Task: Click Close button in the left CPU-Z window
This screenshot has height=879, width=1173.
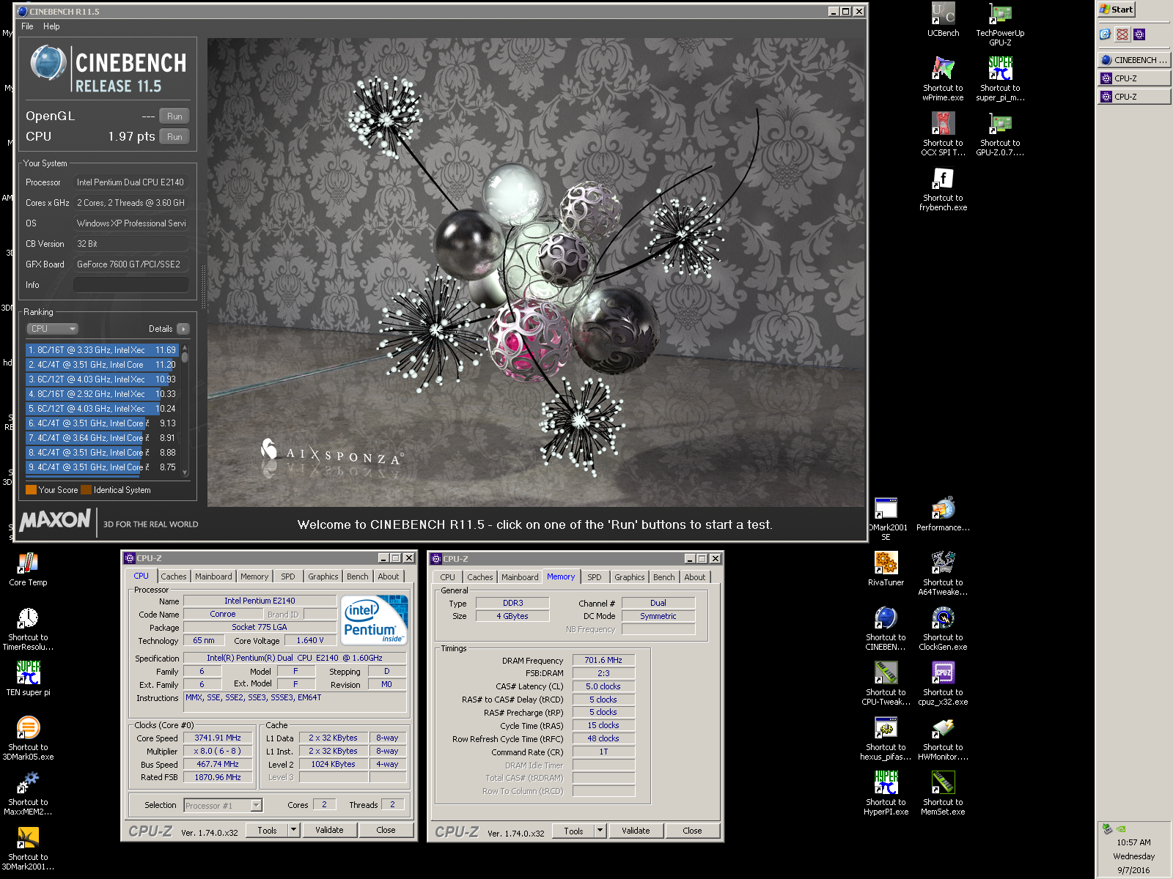Action: pyautogui.click(x=386, y=830)
